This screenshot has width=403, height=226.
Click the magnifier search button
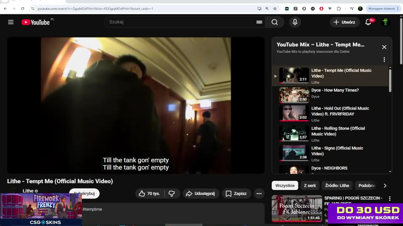pyautogui.click(x=275, y=22)
